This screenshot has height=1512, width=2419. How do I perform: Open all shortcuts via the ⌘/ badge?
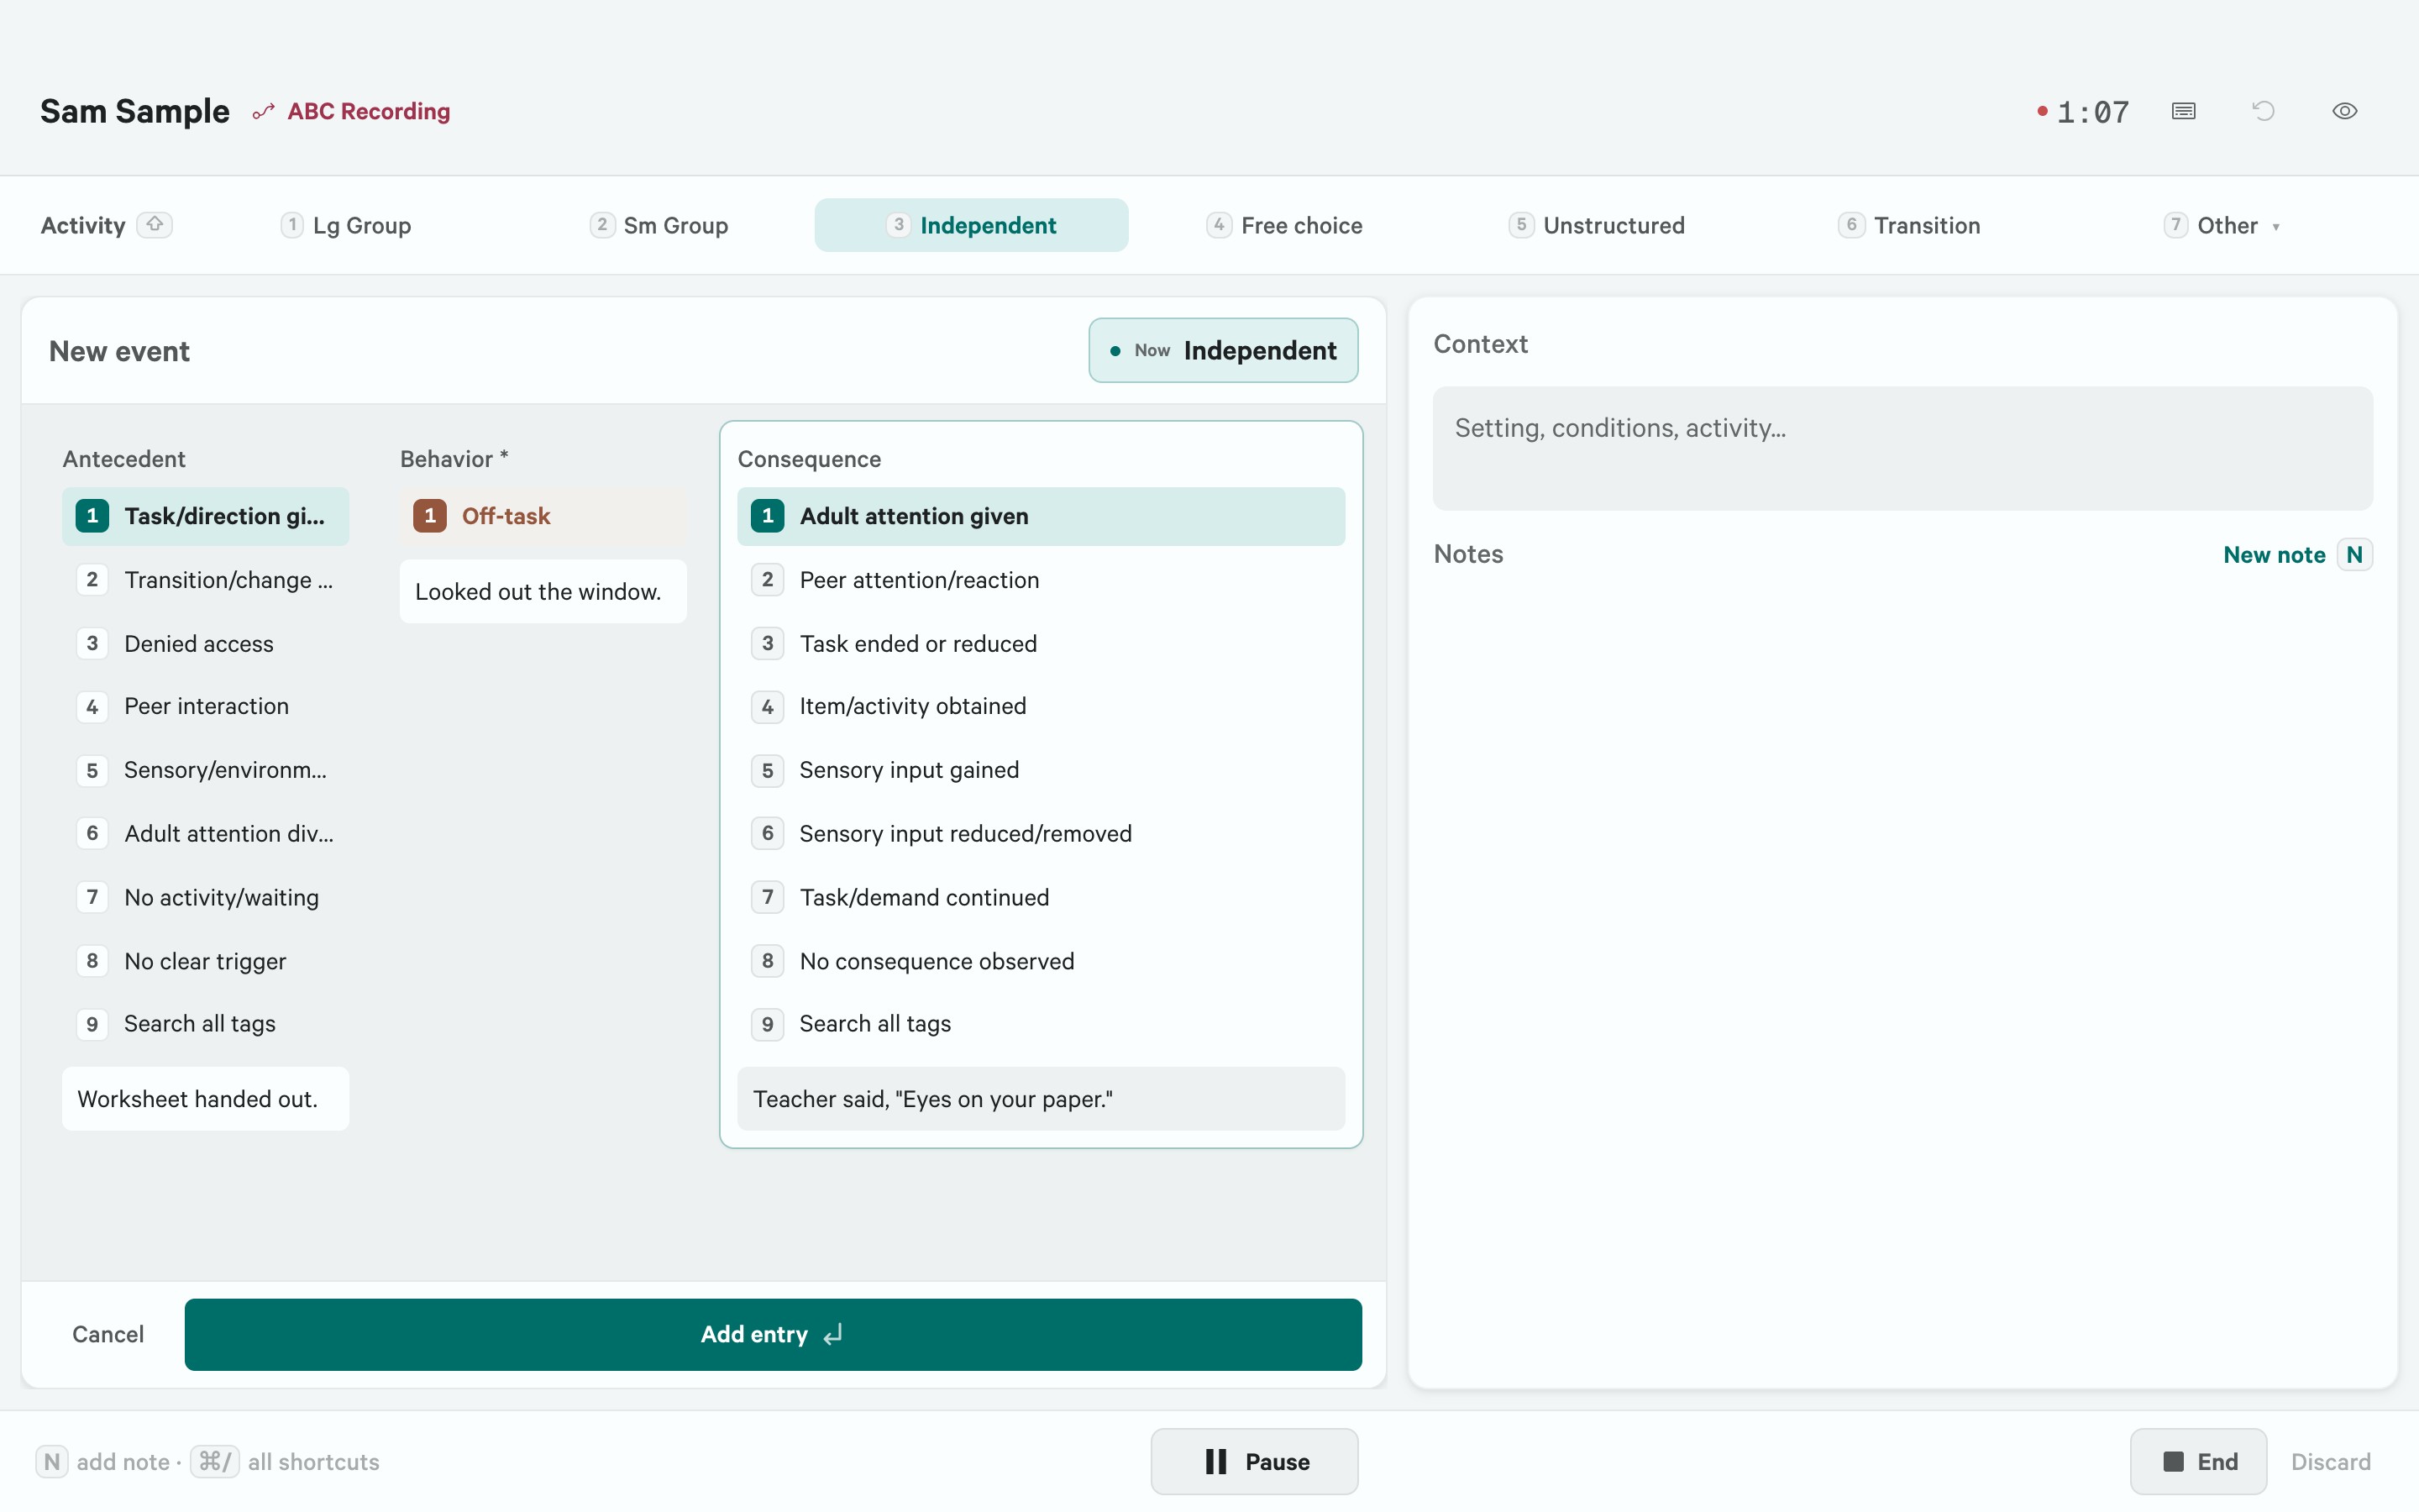(215, 1462)
